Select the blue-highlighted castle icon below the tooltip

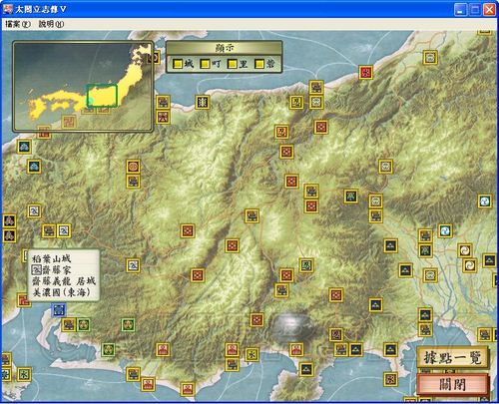point(59,310)
